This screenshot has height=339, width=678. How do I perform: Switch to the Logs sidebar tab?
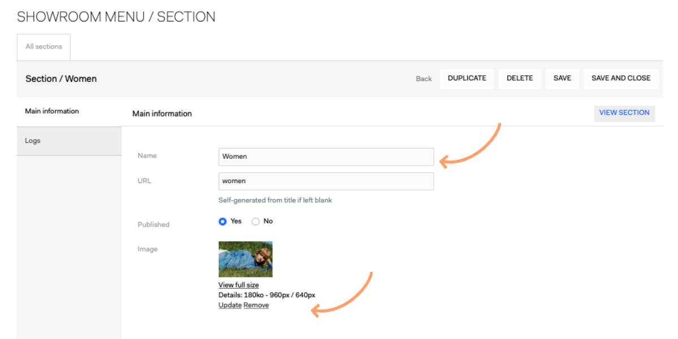(x=69, y=141)
